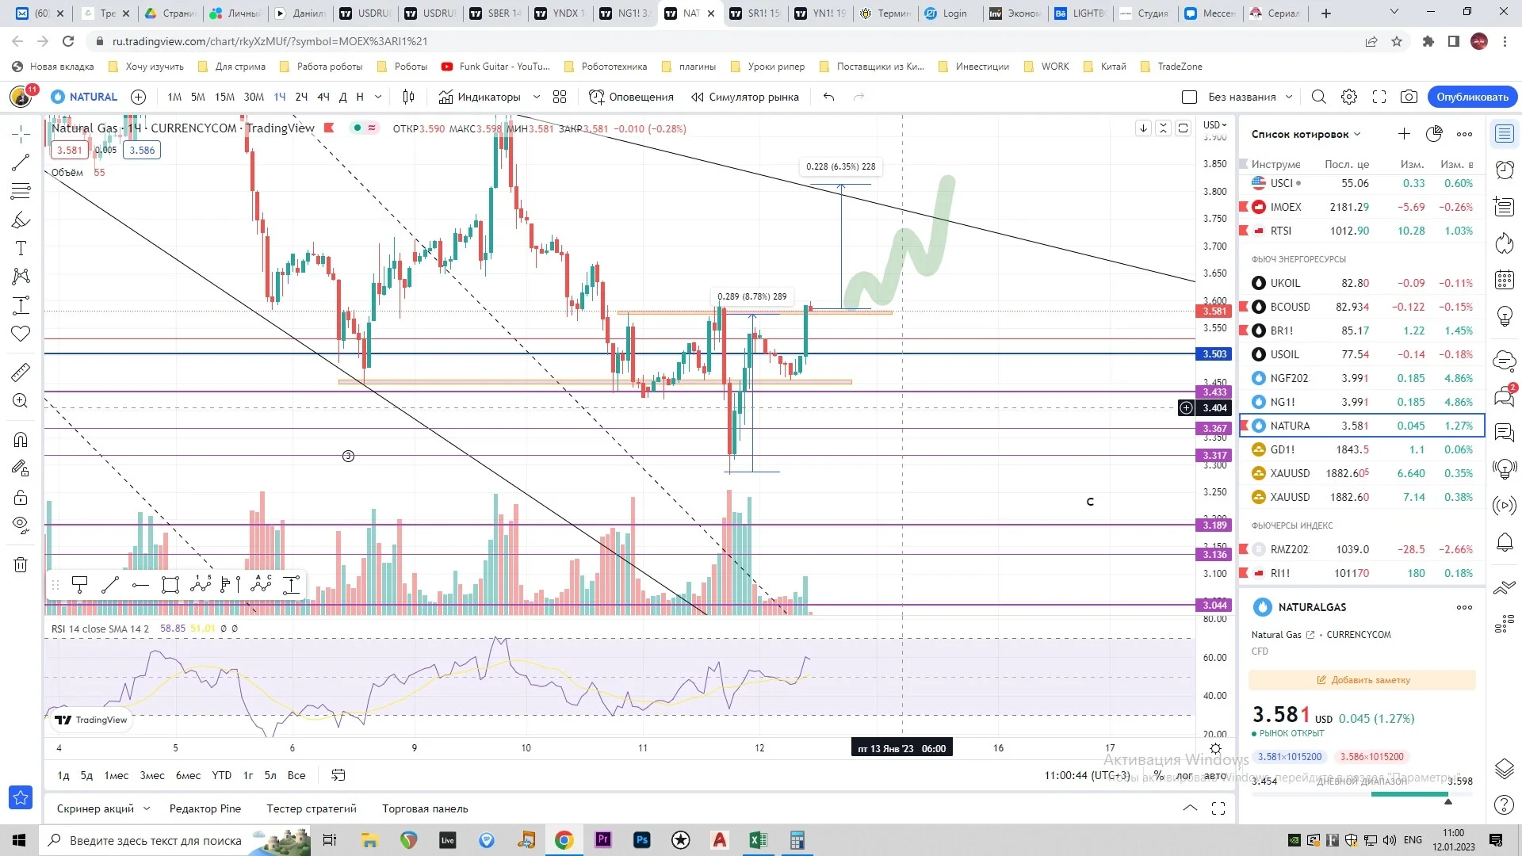
Task: Open chart settings gear in top toolbar
Action: click(x=1349, y=97)
